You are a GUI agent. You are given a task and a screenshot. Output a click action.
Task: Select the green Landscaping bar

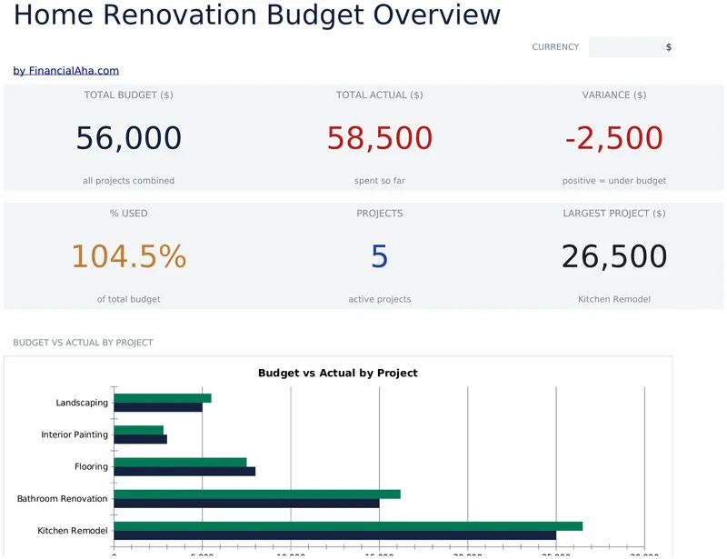click(x=163, y=398)
